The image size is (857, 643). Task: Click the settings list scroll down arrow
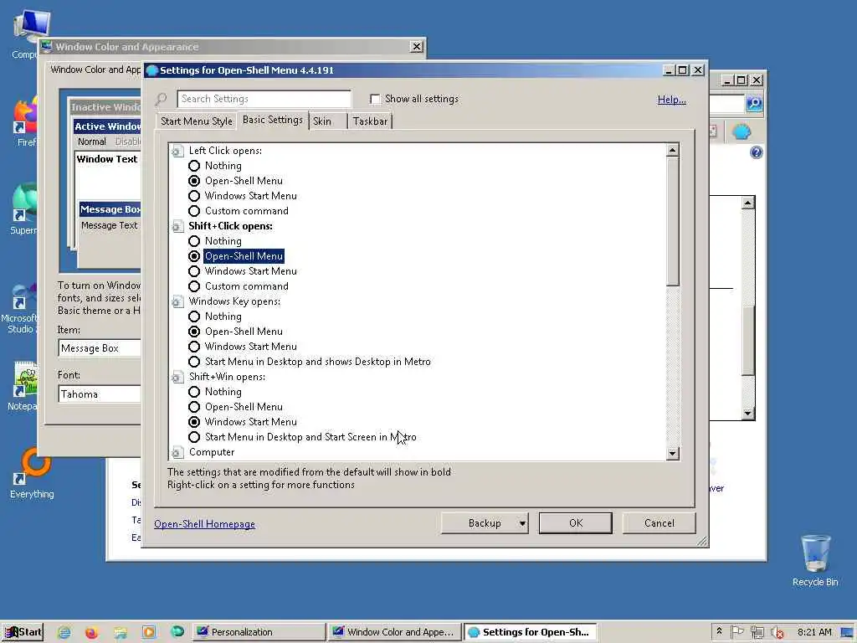tap(672, 453)
